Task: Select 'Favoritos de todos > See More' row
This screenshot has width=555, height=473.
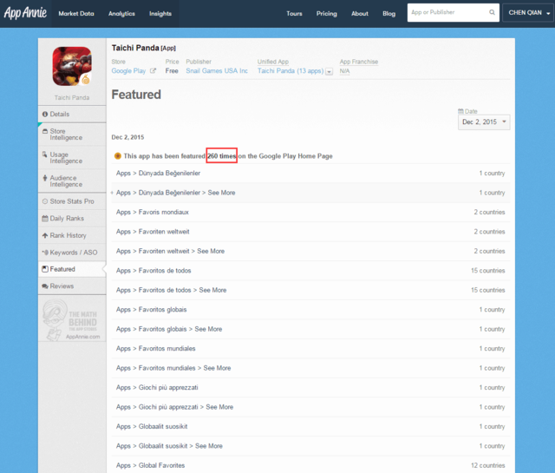Action: click(x=310, y=290)
